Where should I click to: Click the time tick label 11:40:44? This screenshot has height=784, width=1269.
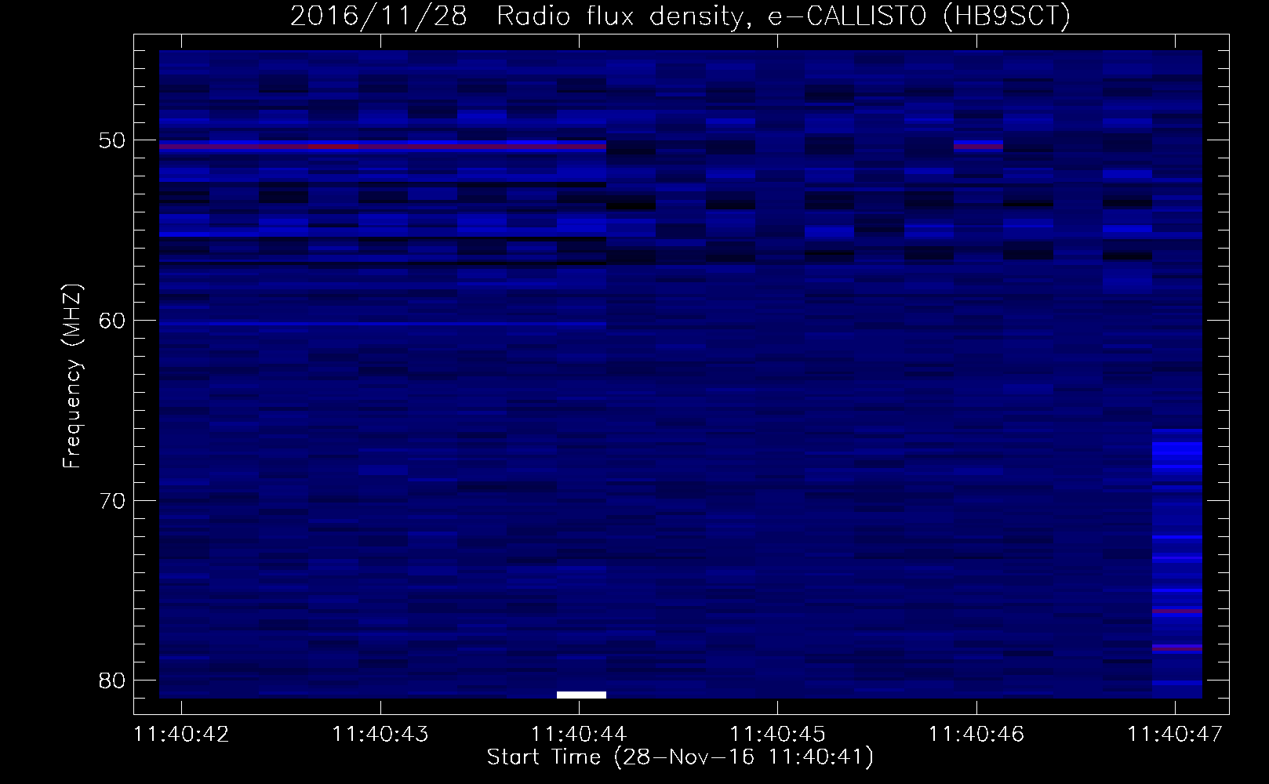point(579,735)
